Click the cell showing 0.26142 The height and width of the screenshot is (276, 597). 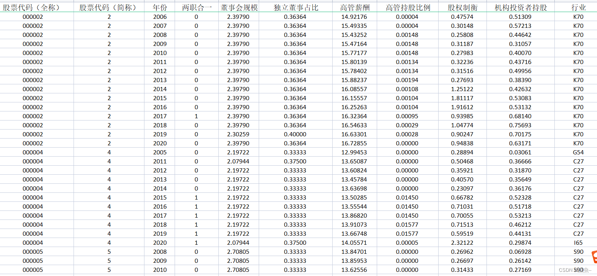pyautogui.click(x=520, y=261)
